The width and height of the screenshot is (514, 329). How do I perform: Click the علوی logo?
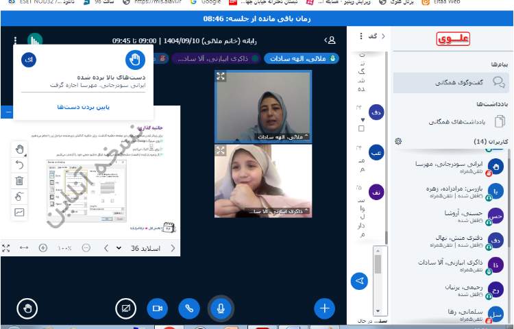pos(453,39)
